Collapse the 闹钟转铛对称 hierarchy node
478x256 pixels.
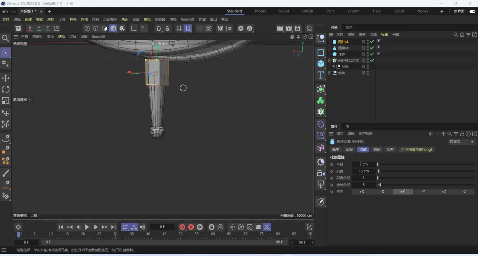(x=330, y=60)
